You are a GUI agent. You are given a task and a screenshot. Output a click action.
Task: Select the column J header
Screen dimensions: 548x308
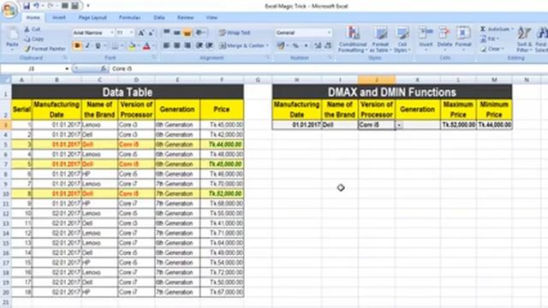click(377, 80)
